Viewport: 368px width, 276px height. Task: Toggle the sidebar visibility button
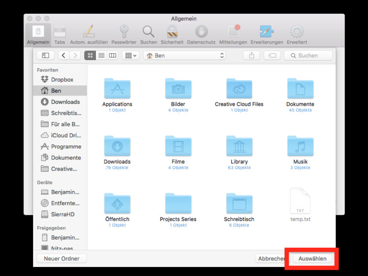coord(45,55)
